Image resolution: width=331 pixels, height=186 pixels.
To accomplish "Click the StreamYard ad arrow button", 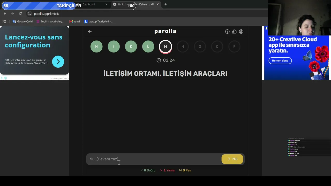I will [x=58, y=62].
